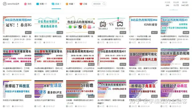Open the BILIBILI VS NICONICO thumbnail
This screenshot has width=192, height=109.
(112, 25)
